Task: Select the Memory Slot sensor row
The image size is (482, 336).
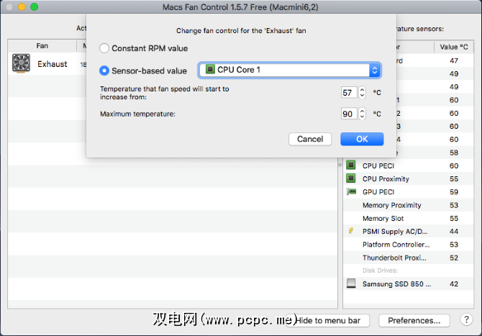Action: click(x=408, y=218)
